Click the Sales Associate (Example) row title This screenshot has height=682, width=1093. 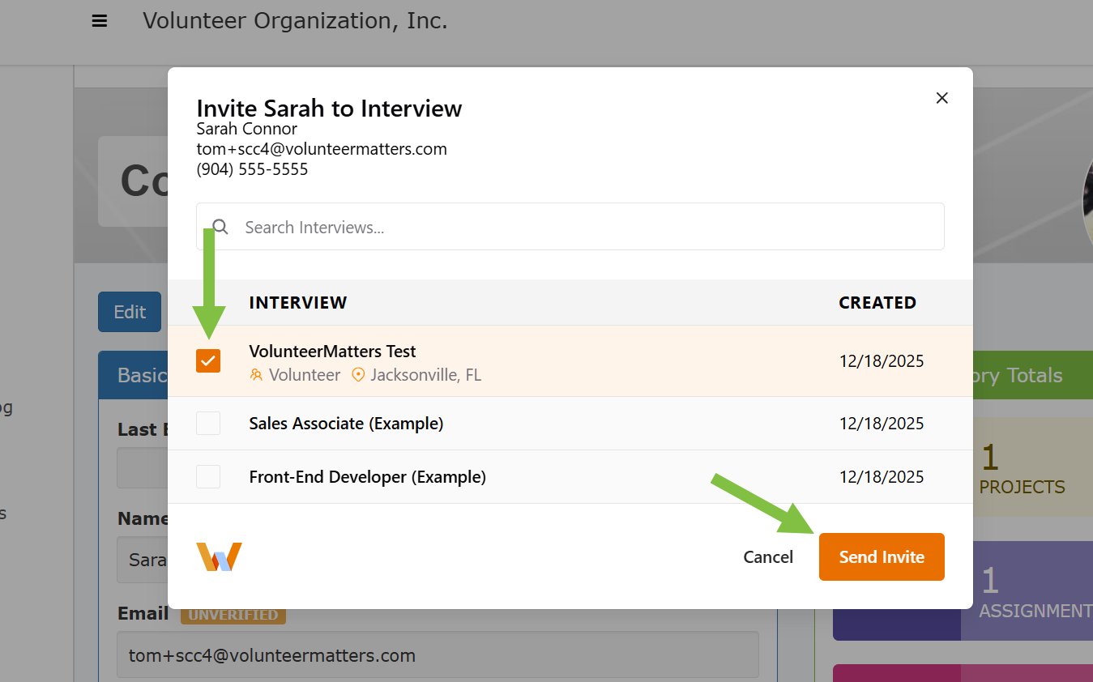[346, 424]
